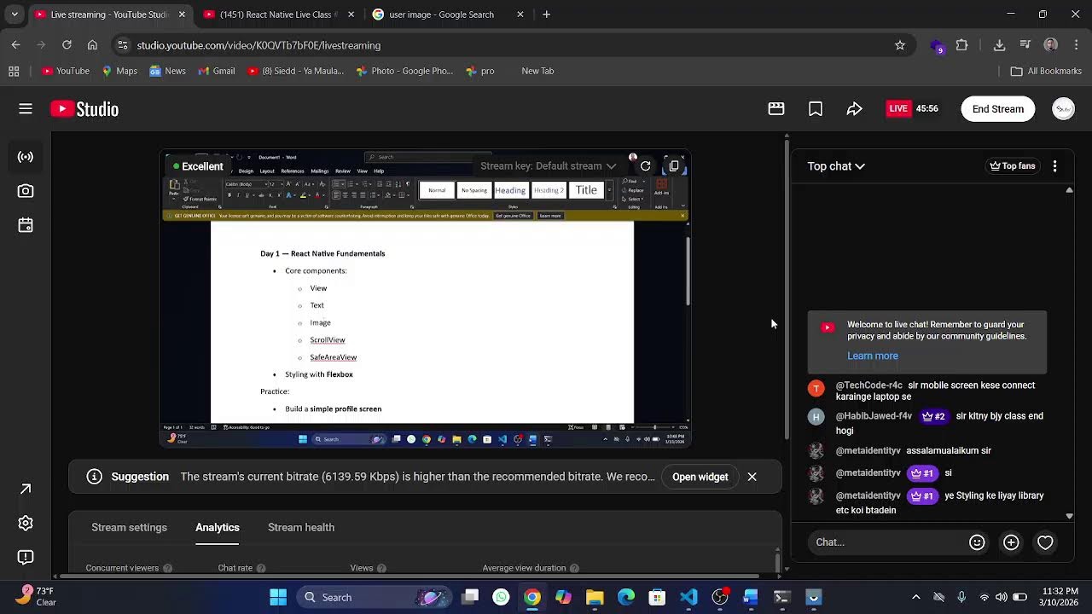Reset the stream key with refresh icon

pos(646,165)
